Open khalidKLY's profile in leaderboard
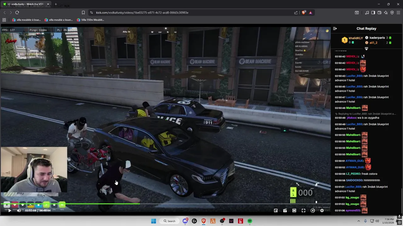The image size is (403, 226). (356, 38)
